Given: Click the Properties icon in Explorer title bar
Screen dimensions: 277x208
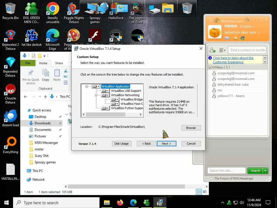Looking at the screenshot, I should click(33, 56).
